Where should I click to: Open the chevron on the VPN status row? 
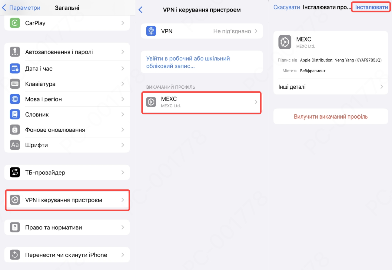click(x=256, y=31)
